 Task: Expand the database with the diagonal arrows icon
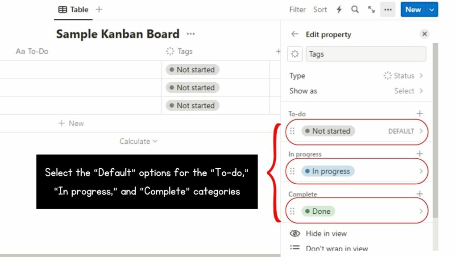[x=371, y=9]
